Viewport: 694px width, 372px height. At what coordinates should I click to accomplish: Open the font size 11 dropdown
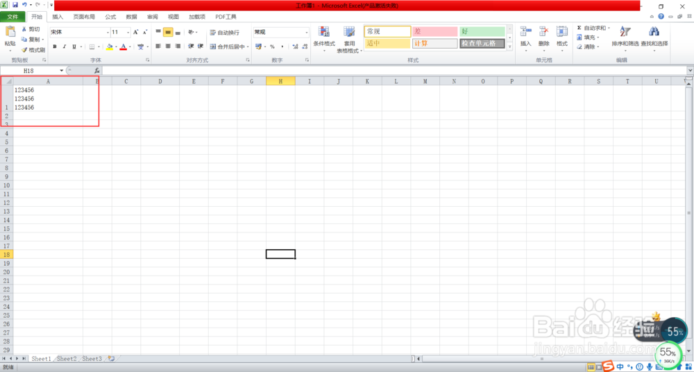[128, 33]
